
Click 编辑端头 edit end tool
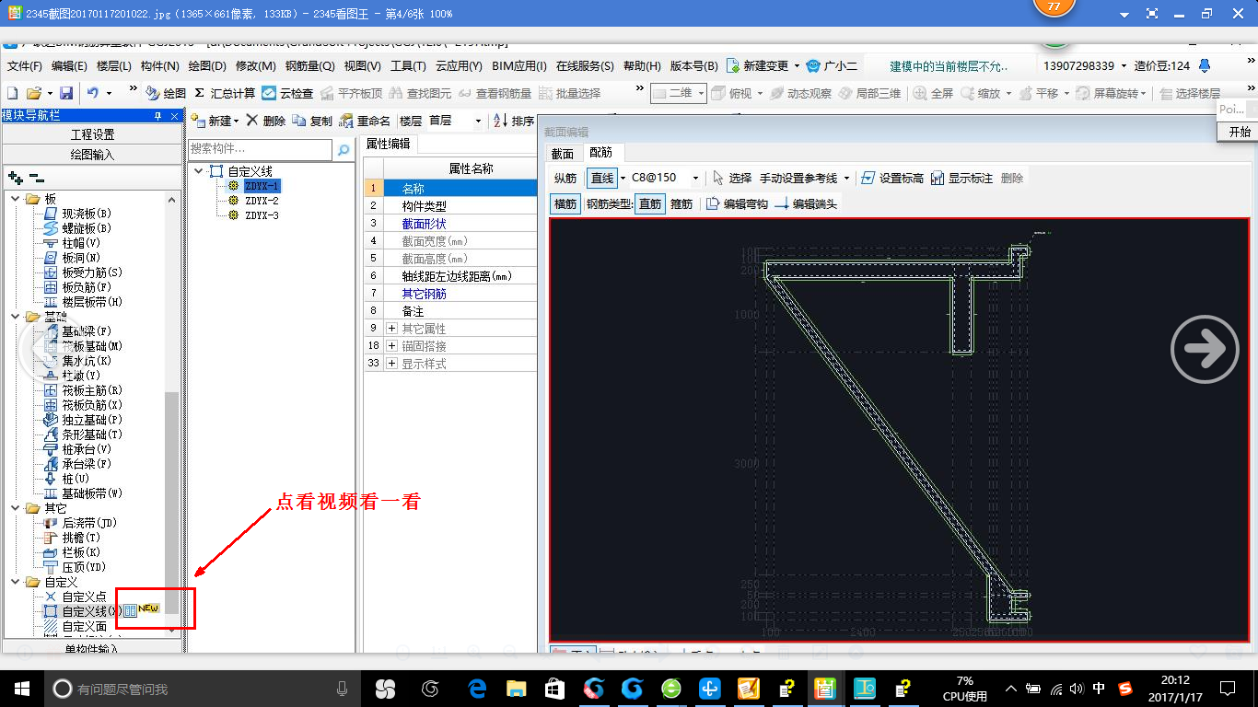(x=806, y=203)
